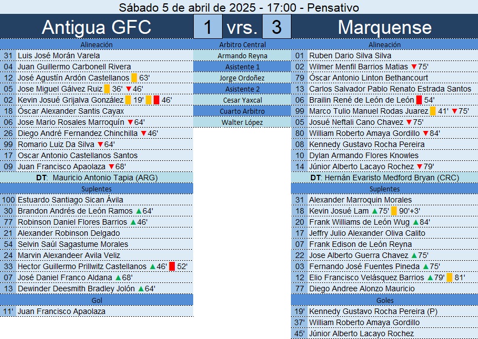The height and width of the screenshot is (339, 478).
Task: Click yellow card beside Elio Francisco Velásquez Barrios
Action: coord(449,277)
